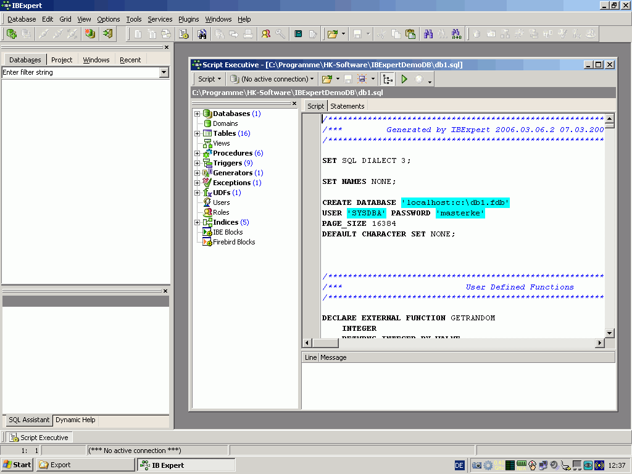Click the IBE Blocks icon in script tree

207,232
